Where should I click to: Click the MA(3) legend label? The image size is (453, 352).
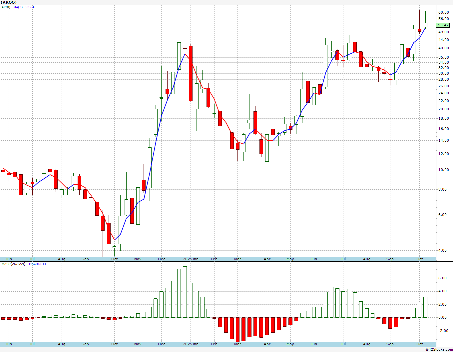coord(18,7)
